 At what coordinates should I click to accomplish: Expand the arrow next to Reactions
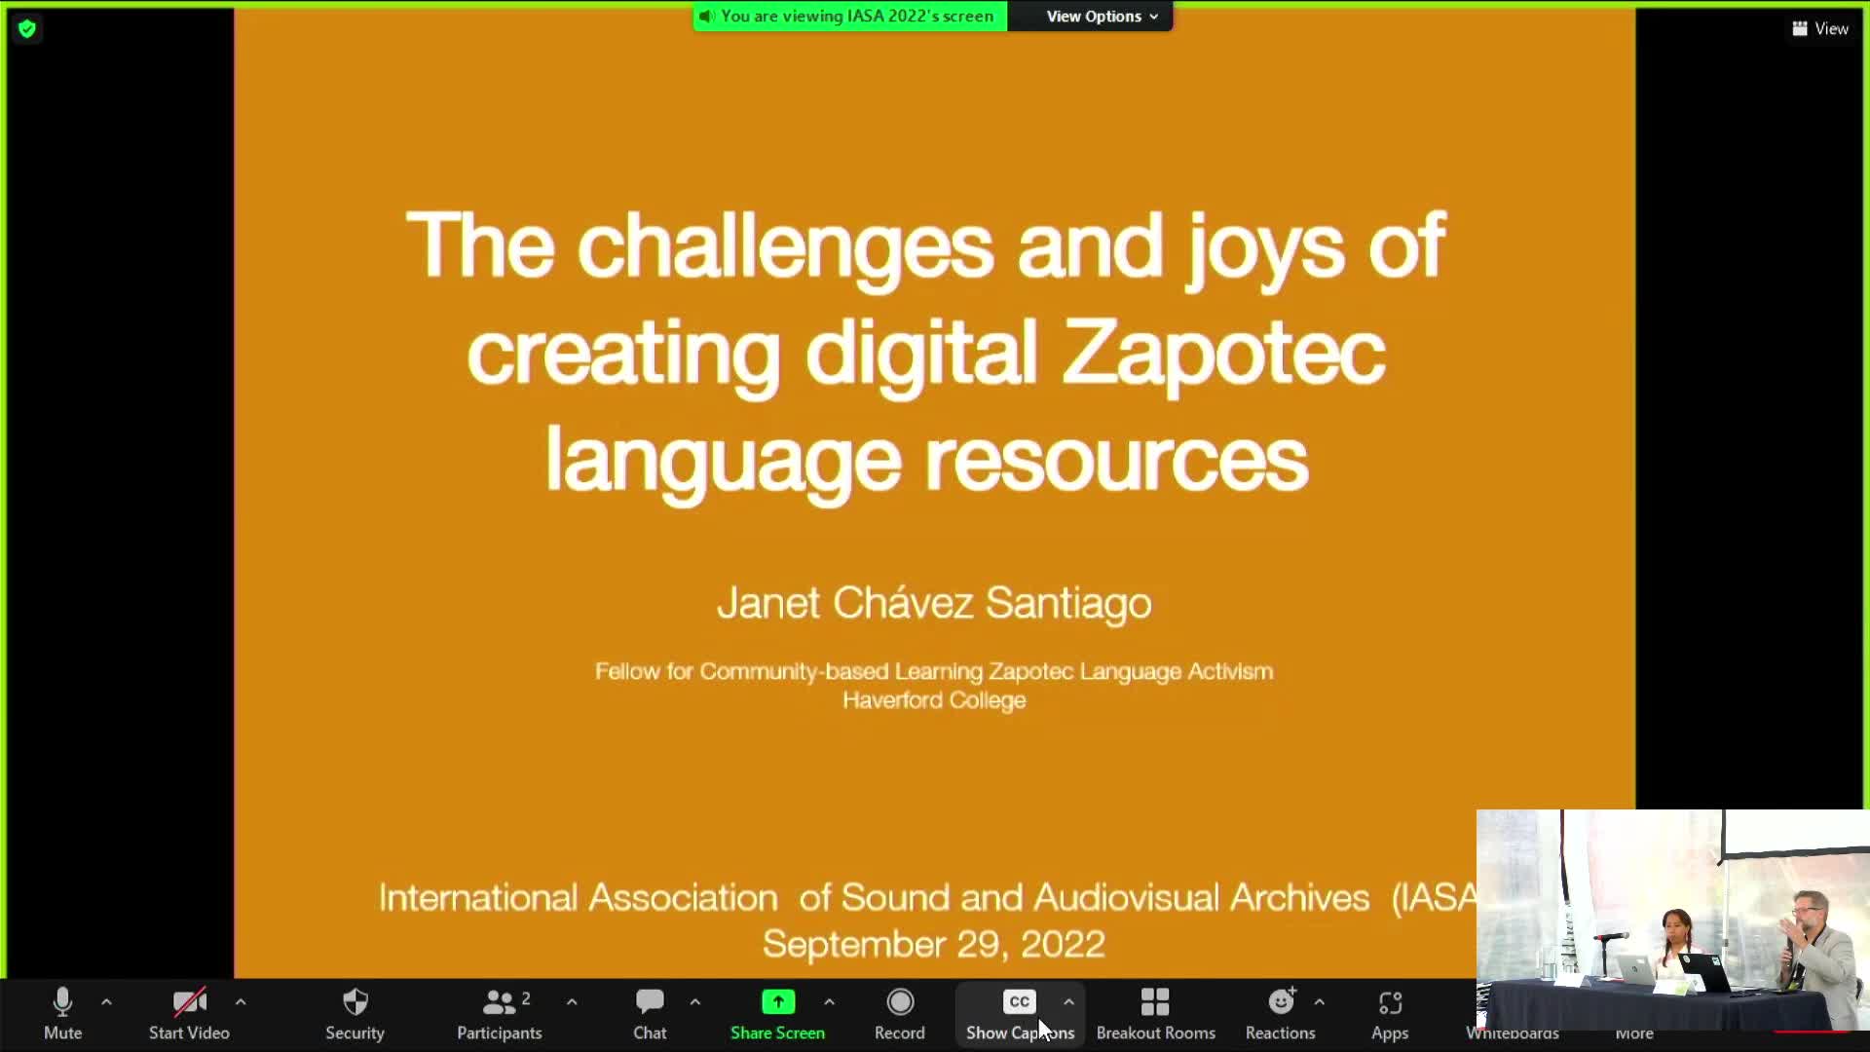(x=1320, y=1001)
